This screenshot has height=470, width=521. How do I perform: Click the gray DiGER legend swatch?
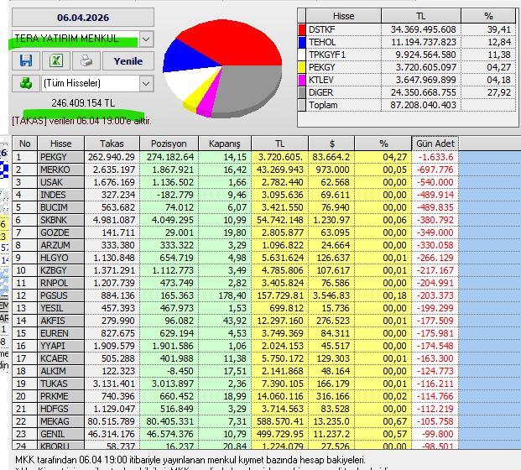[302, 92]
